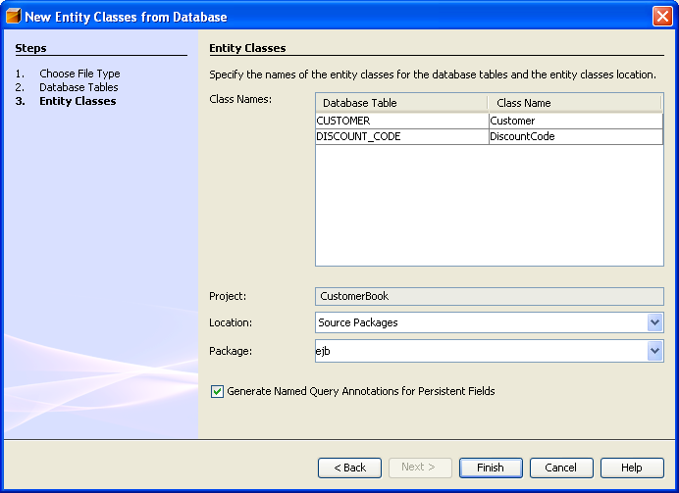Click into the Package field containing ejb
Viewport: 679px width, 493px height.
click(481, 351)
